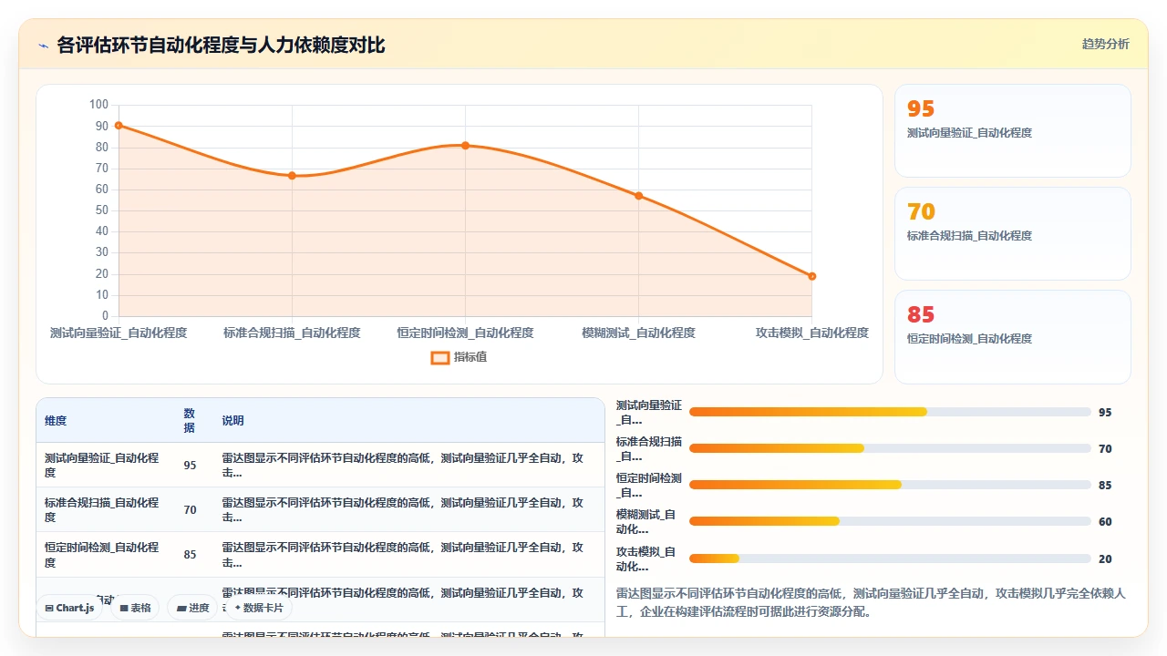This screenshot has width=1167, height=656.
Task: Click the 85 value card for 恒定时间检测
Action: point(1013,336)
